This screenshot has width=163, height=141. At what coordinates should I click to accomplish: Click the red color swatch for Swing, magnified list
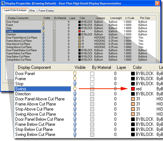coord(133,89)
